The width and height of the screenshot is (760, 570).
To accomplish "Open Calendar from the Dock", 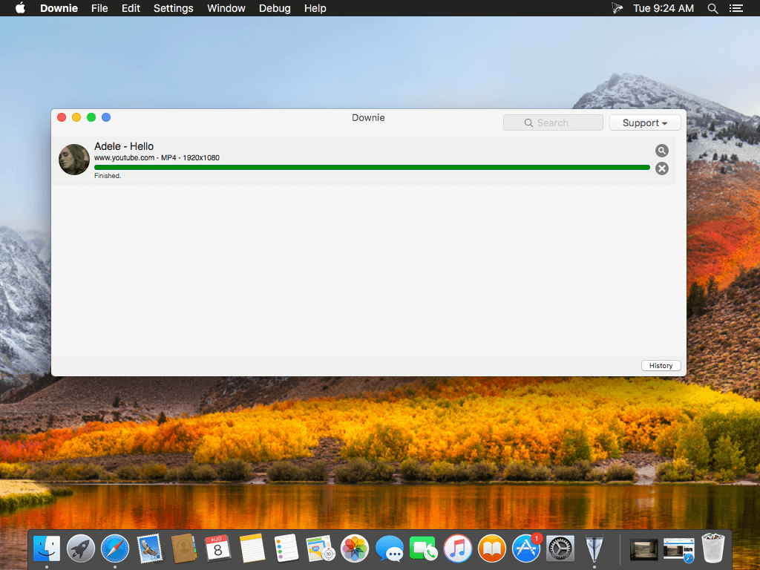I will pos(217,548).
